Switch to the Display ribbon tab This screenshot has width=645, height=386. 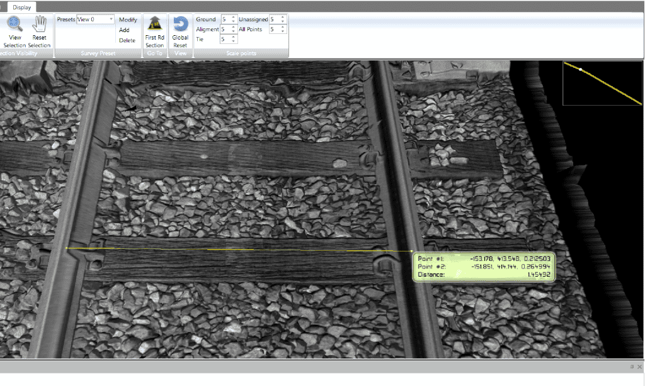tap(21, 7)
